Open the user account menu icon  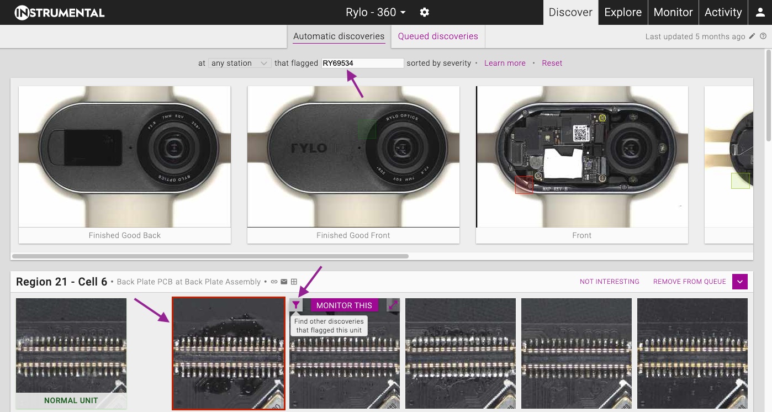click(x=760, y=12)
